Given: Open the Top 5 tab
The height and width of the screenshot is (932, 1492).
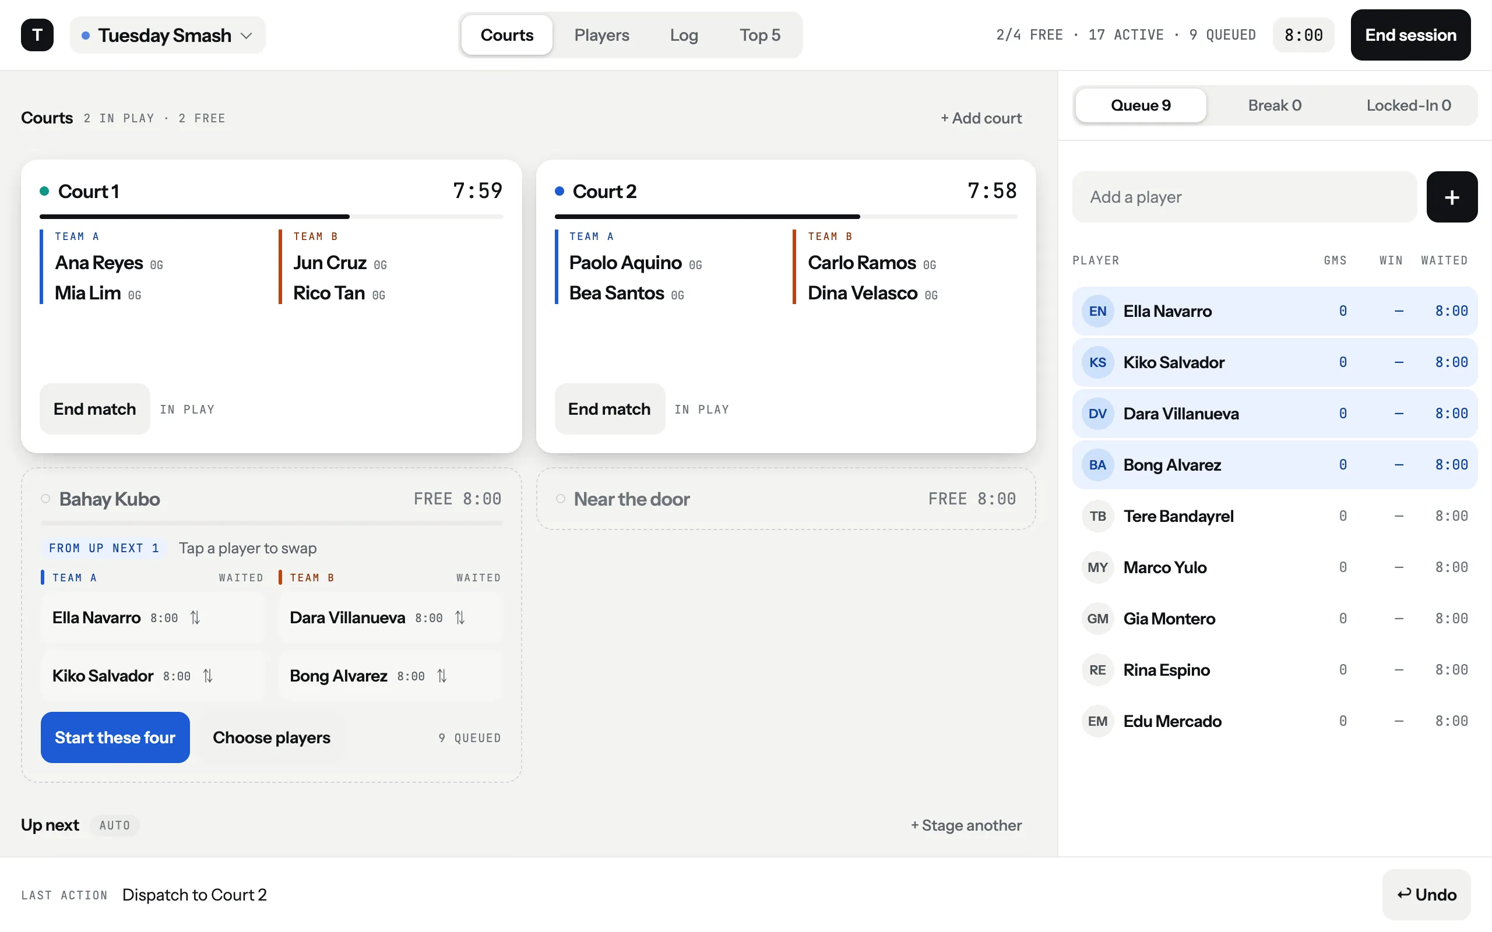Looking at the screenshot, I should pyautogui.click(x=759, y=35).
